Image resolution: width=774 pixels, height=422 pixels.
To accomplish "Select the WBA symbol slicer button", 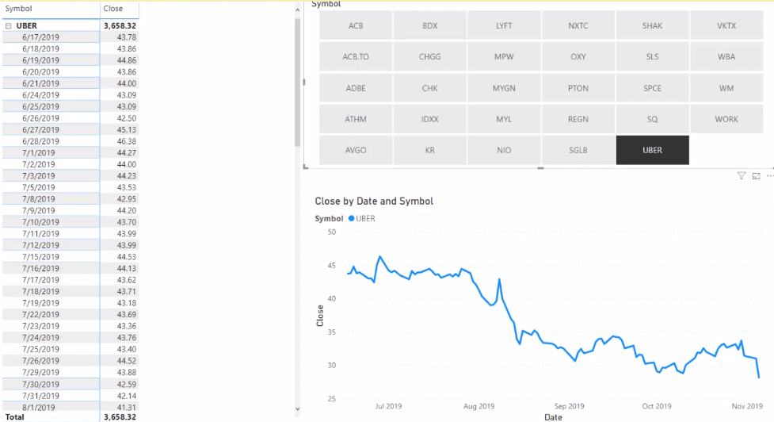I will 726,56.
